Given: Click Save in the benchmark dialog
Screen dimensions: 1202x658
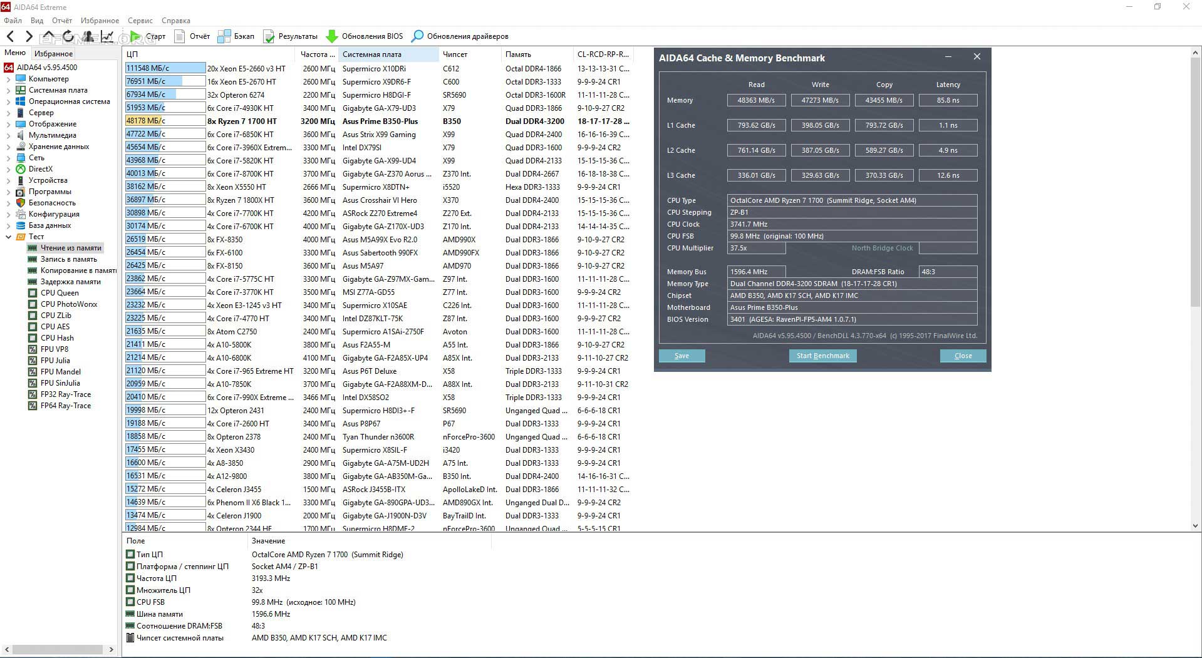Looking at the screenshot, I should click(681, 356).
